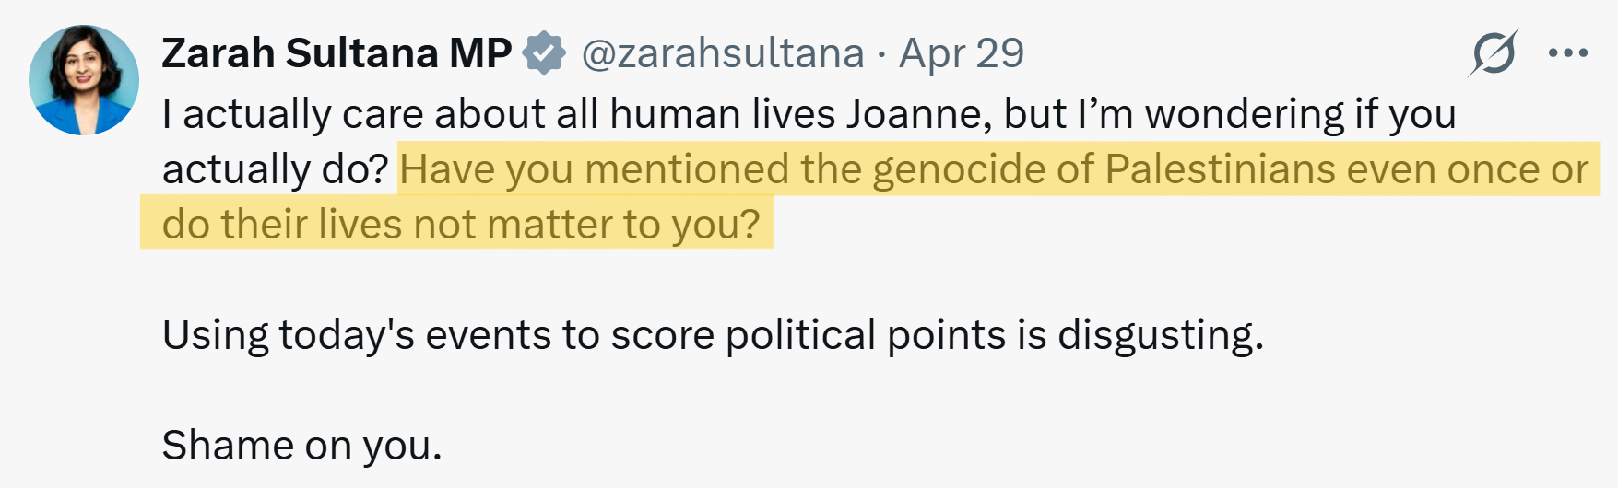Image resolution: width=1618 pixels, height=488 pixels.
Task: Open the three-dot More options menu
Action: point(1568,53)
